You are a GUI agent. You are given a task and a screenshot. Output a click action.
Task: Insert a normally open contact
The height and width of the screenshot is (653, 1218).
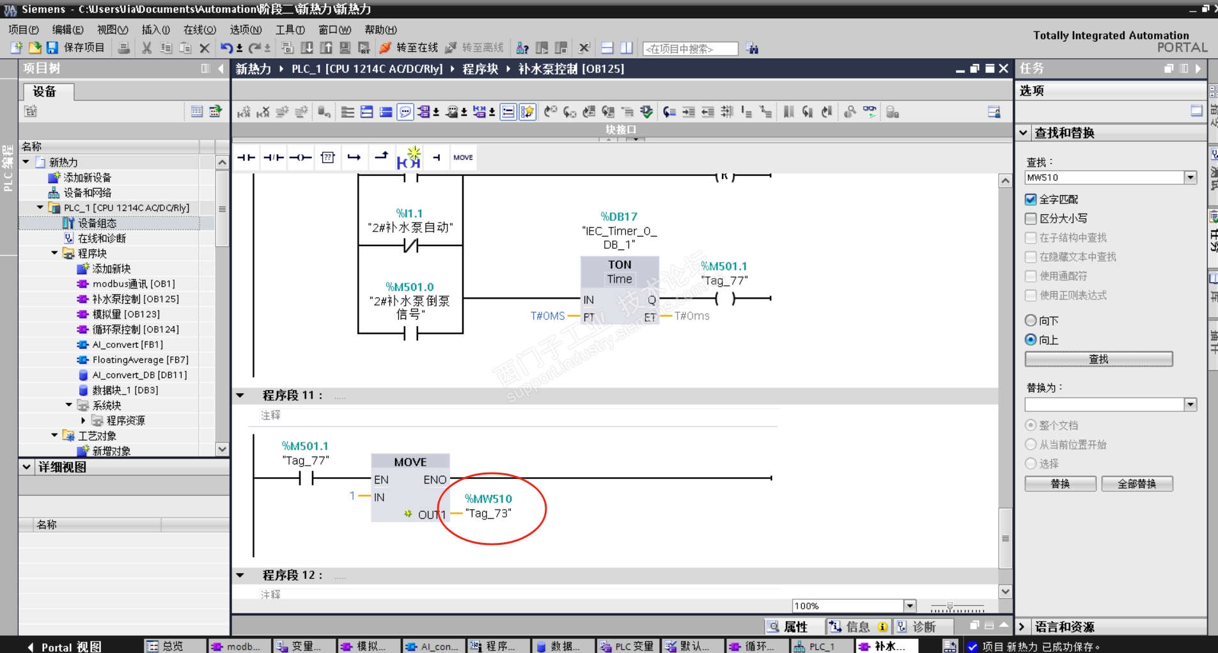(x=246, y=158)
